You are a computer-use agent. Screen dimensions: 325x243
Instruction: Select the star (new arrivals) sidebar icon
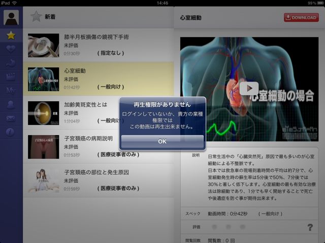point(11,35)
